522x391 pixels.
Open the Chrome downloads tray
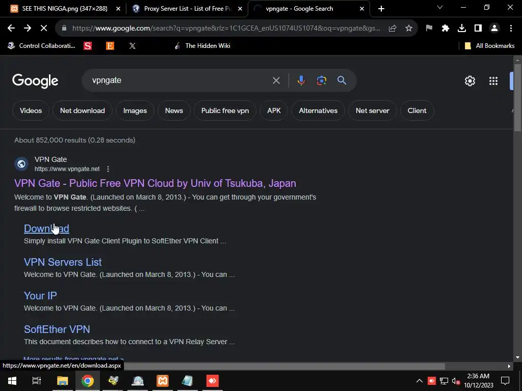(x=462, y=29)
